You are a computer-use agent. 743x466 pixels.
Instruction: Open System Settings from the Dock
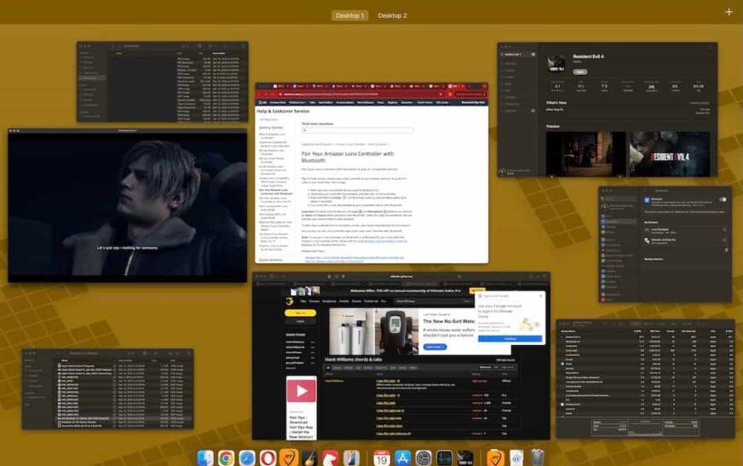[x=423, y=458]
